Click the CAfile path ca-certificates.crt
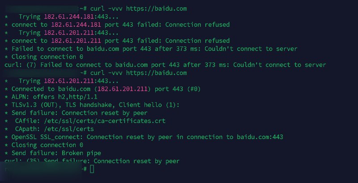 point(101,121)
